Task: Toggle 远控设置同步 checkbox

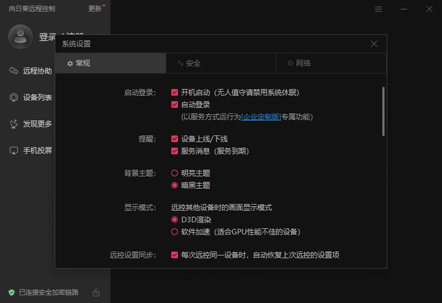Action: tap(175, 255)
